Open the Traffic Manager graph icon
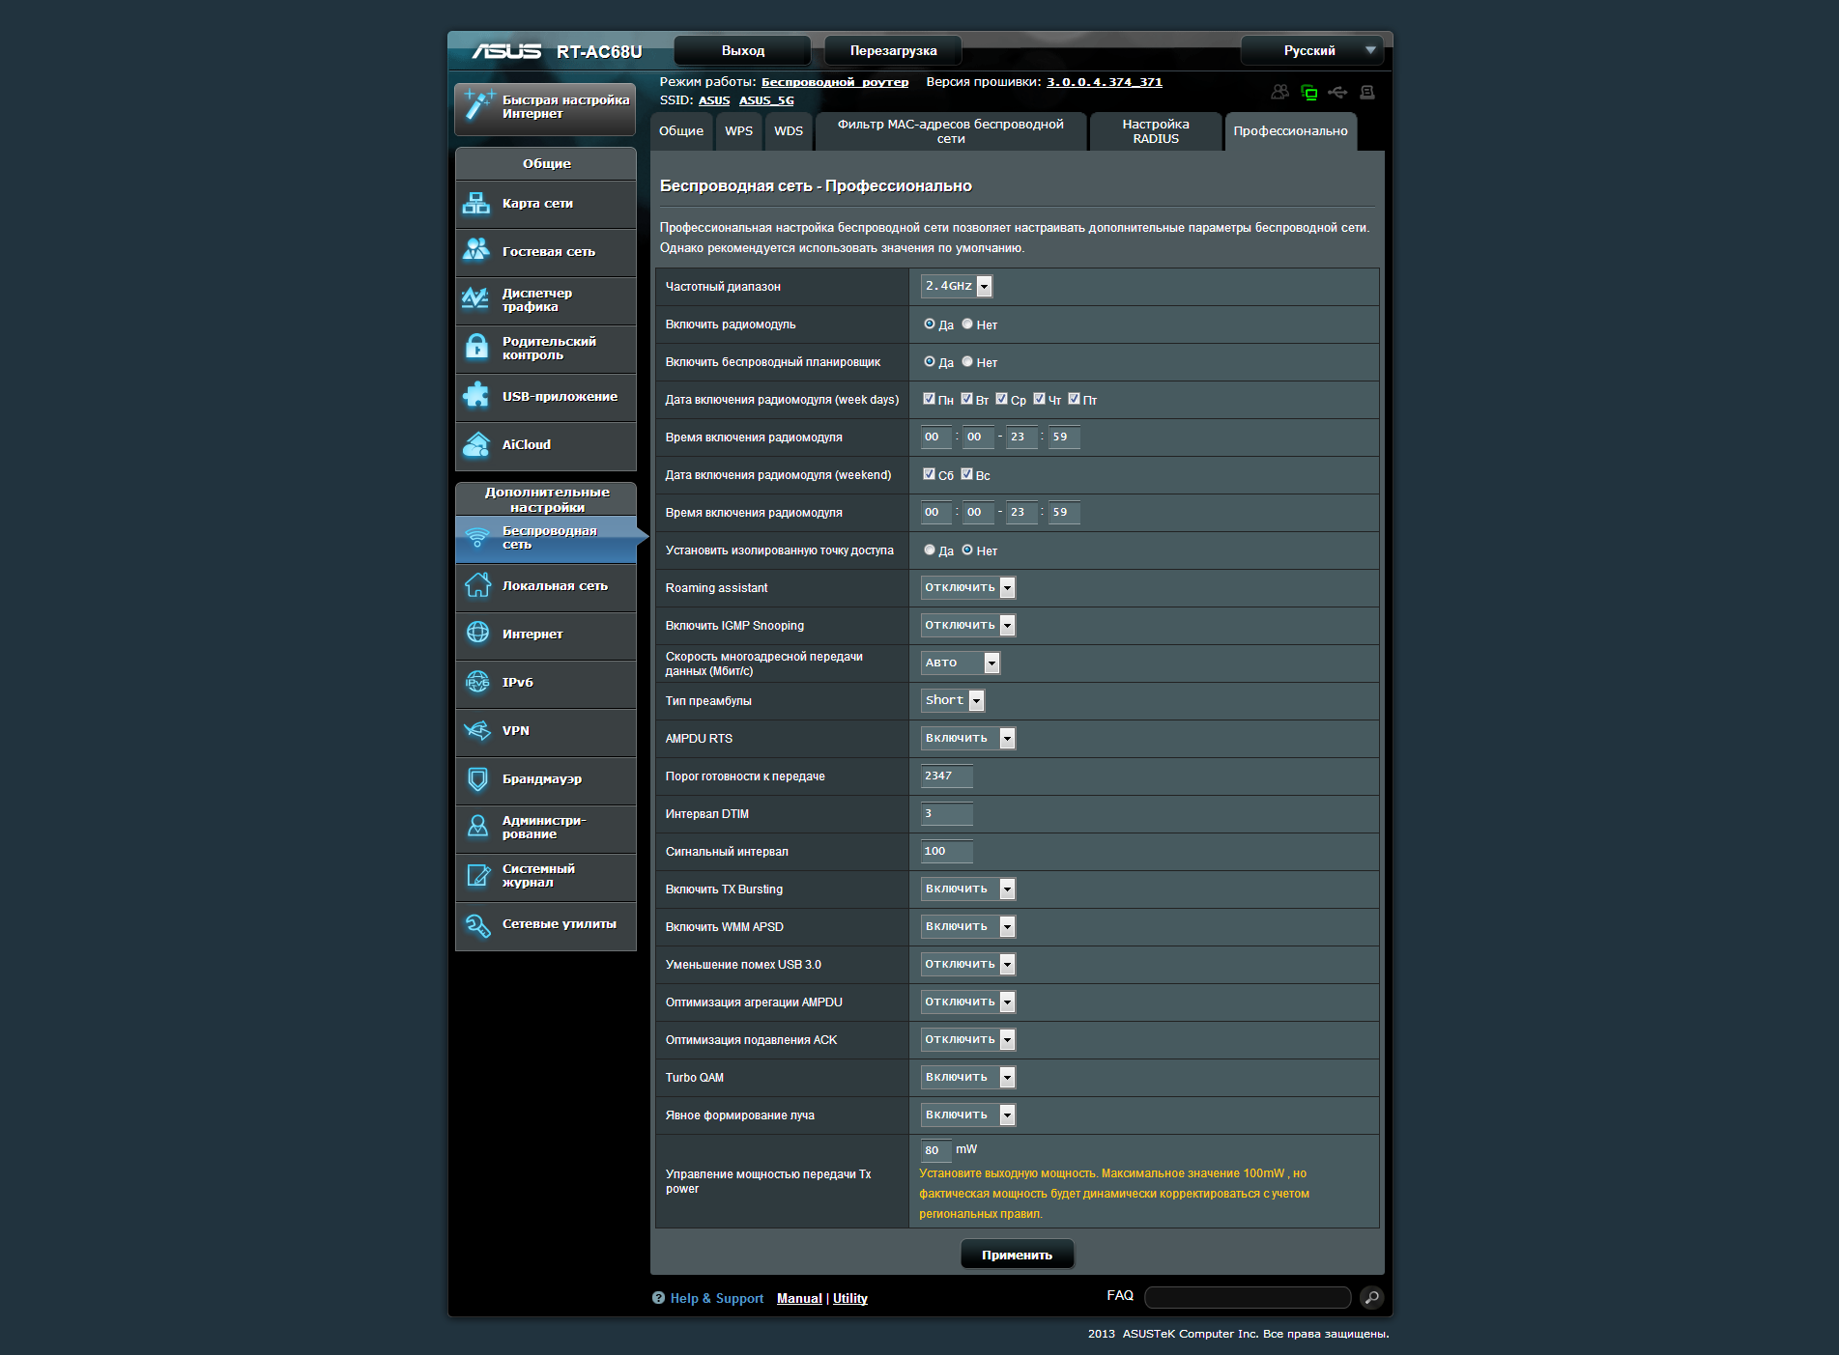The width and height of the screenshot is (1839, 1355). pyautogui.click(x=475, y=298)
